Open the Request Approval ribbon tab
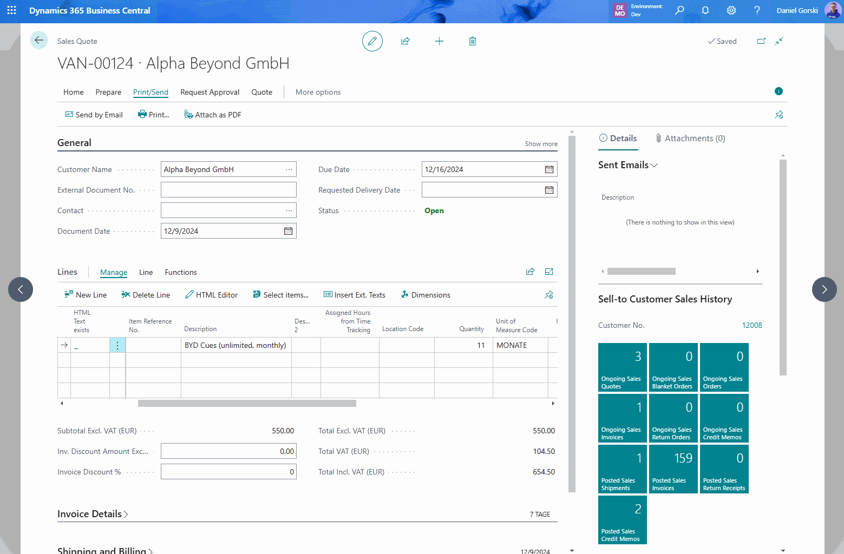The width and height of the screenshot is (844, 554). (x=210, y=92)
